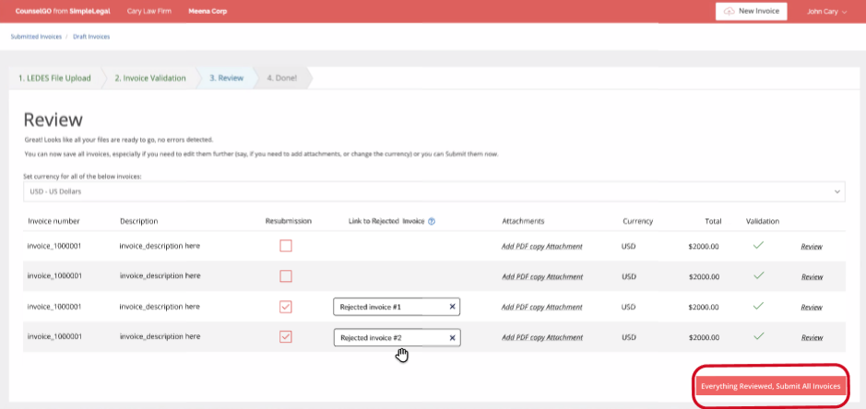The image size is (866, 409).
Task: Expand the John Cary user menu
Action: [826, 12]
